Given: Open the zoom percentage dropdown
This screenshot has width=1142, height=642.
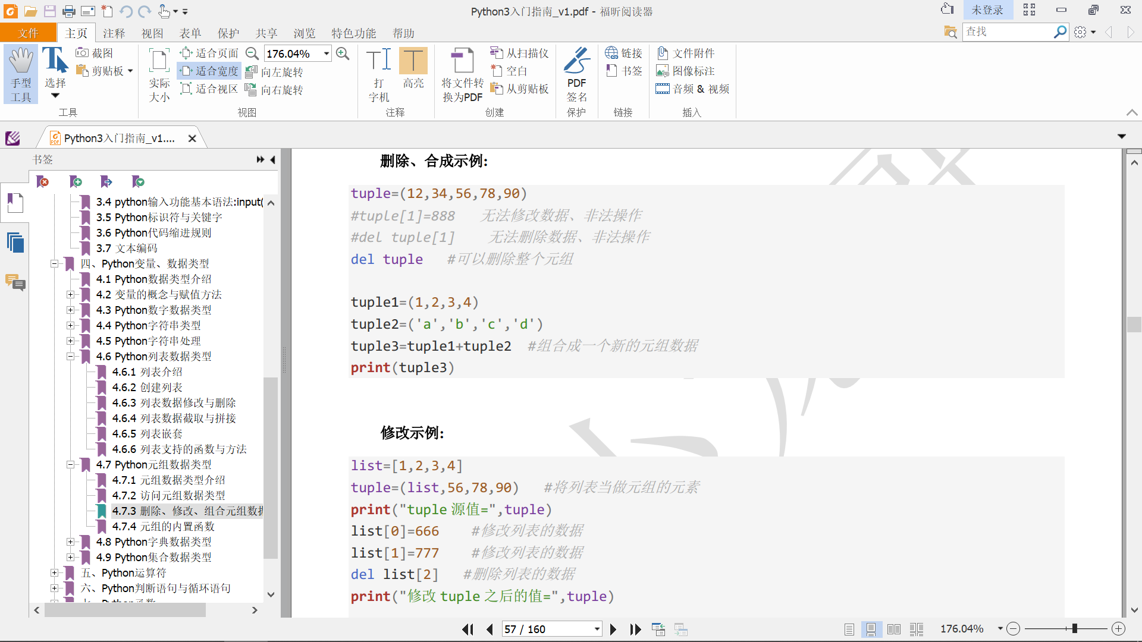Looking at the screenshot, I should (x=327, y=53).
